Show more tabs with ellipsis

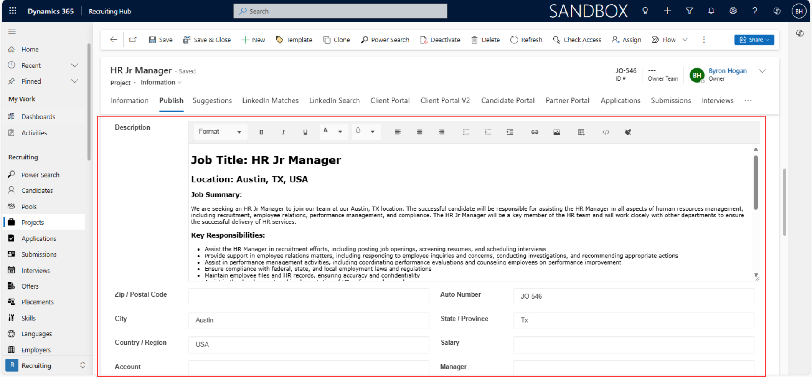[748, 100]
